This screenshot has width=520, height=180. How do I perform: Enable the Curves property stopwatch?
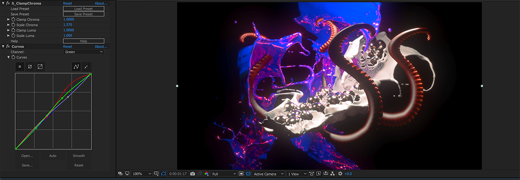pyautogui.click(x=13, y=57)
